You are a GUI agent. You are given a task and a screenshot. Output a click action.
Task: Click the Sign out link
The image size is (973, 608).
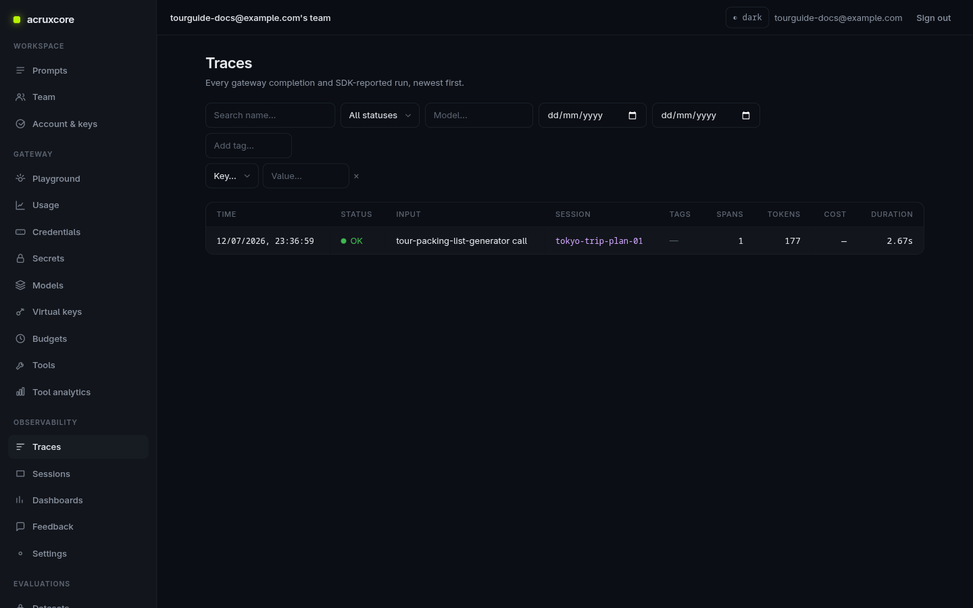tap(933, 18)
